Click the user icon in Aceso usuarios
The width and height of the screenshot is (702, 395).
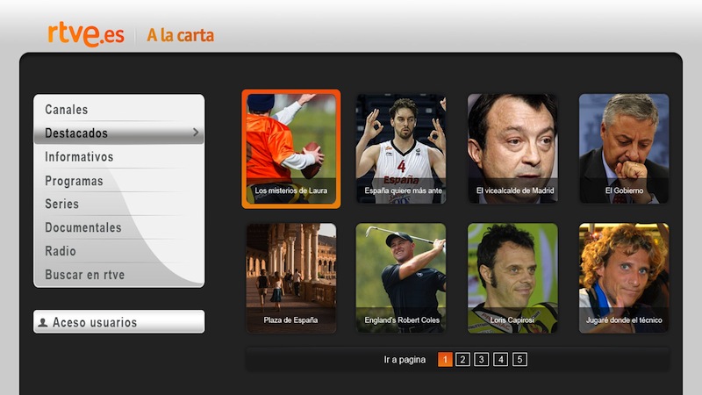(x=43, y=322)
